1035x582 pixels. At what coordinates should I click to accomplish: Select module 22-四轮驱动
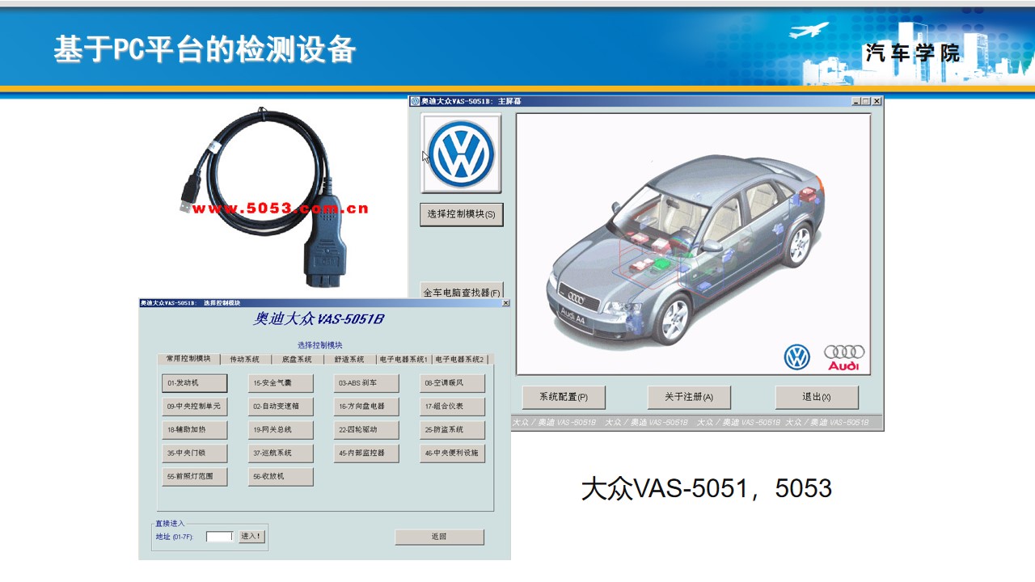click(x=366, y=430)
